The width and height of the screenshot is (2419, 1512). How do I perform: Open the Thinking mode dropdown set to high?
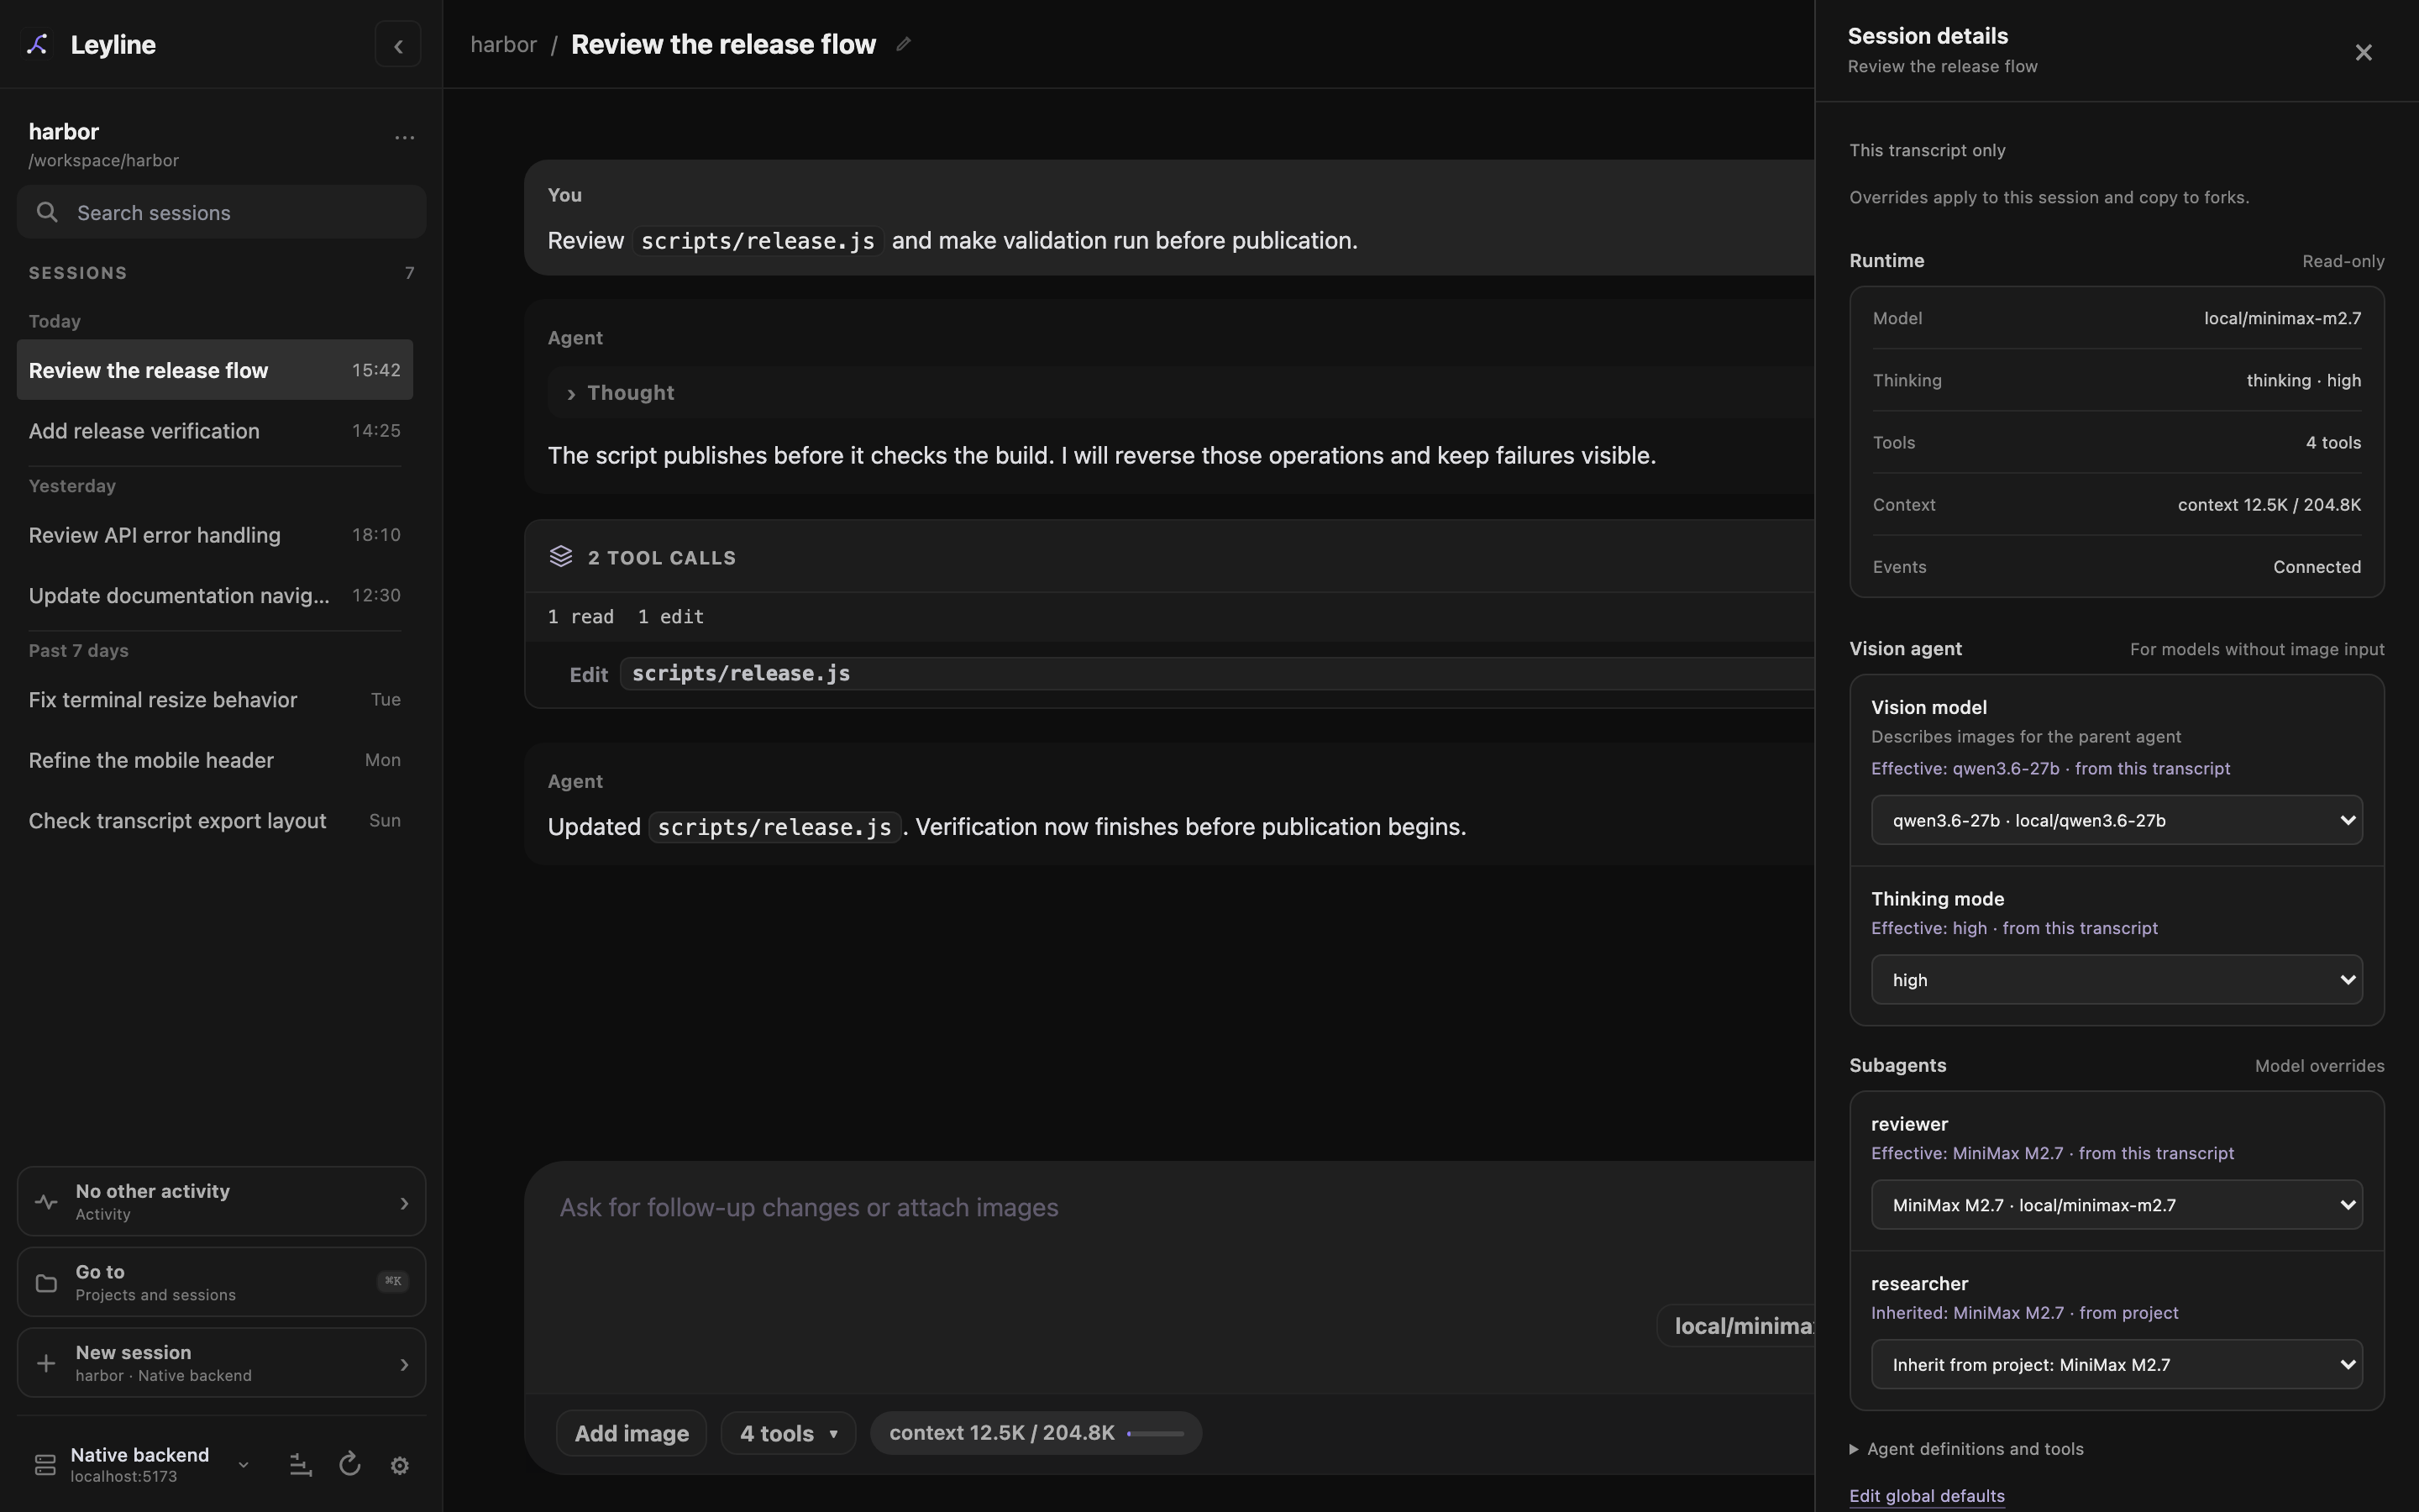pyautogui.click(x=2116, y=980)
